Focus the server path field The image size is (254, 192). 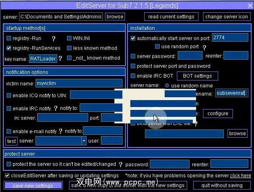pyautogui.click(x=61, y=17)
